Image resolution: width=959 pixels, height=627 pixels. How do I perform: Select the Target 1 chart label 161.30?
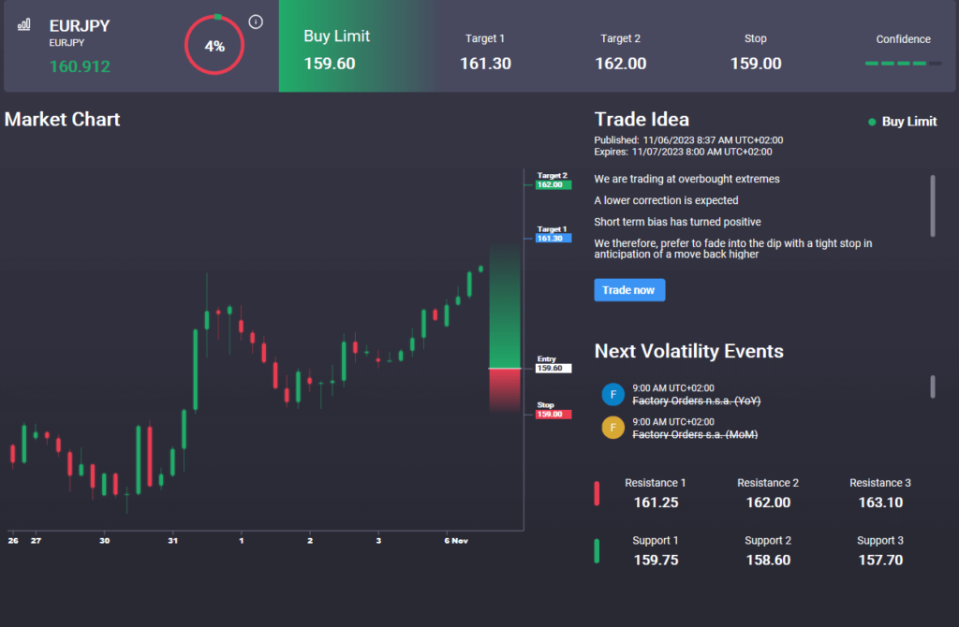point(552,238)
